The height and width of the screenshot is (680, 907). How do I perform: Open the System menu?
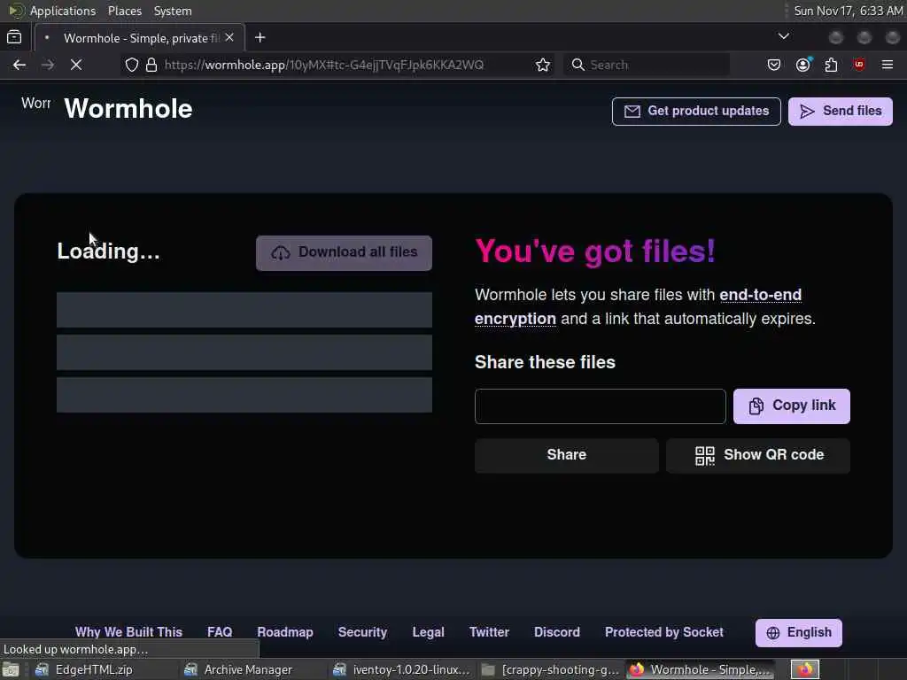pos(173,11)
